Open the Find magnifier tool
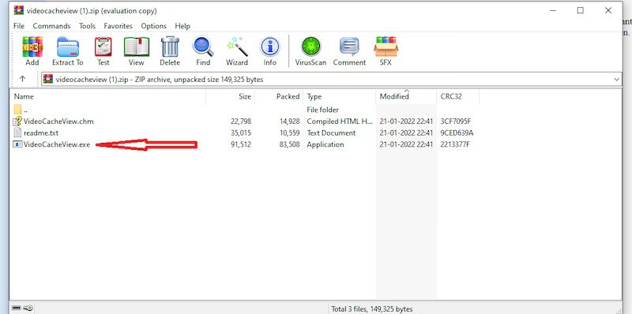The image size is (632, 314). click(203, 47)
